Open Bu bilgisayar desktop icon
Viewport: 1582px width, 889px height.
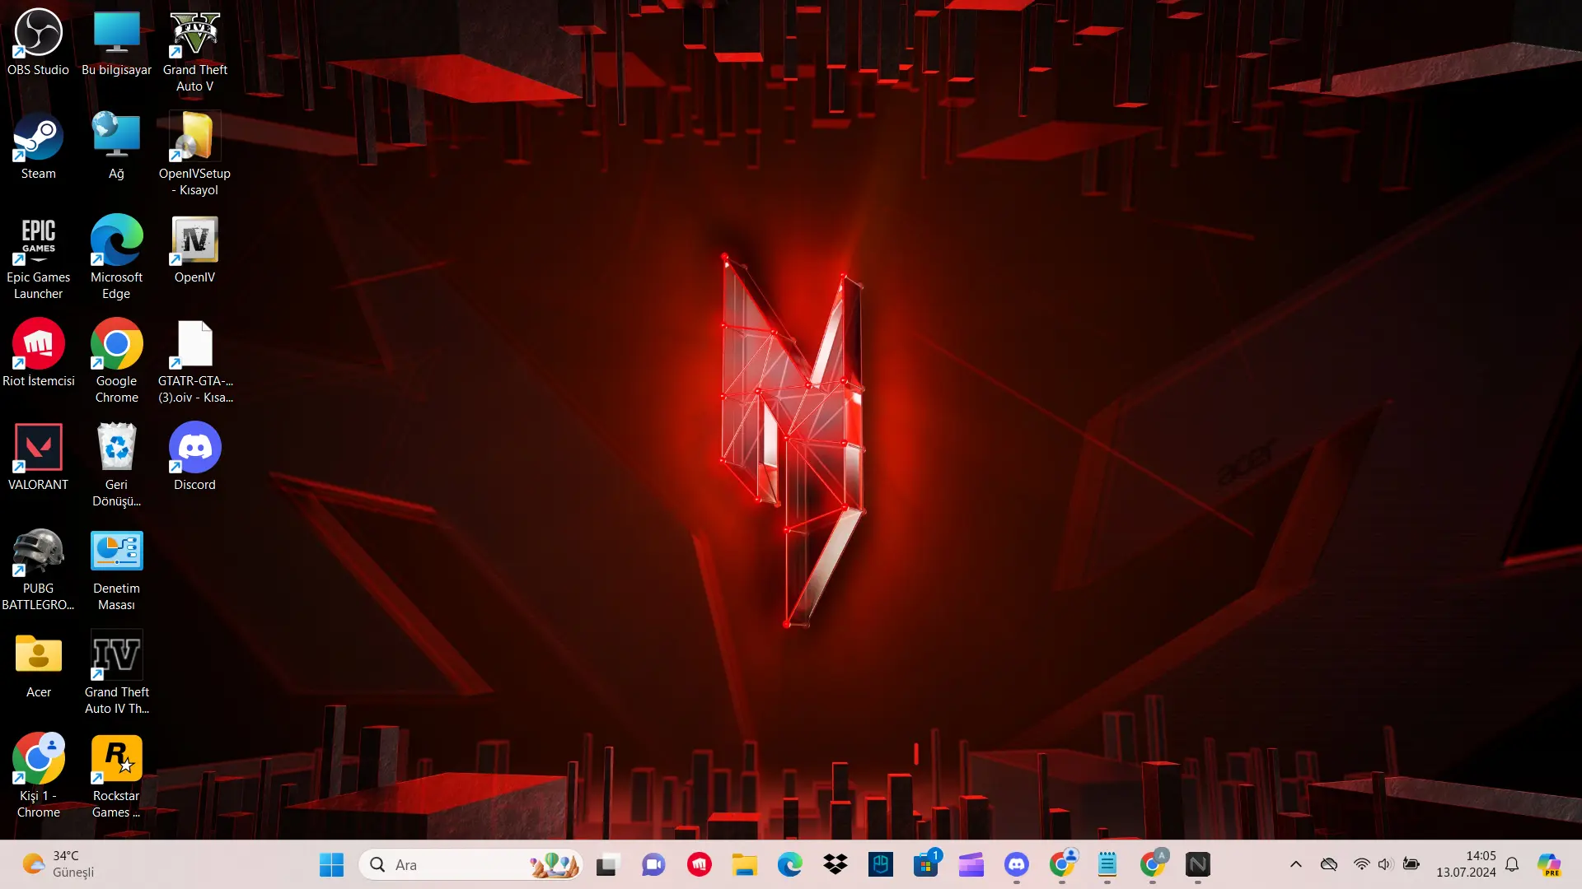pyautogui.click(x=116, y=43)
